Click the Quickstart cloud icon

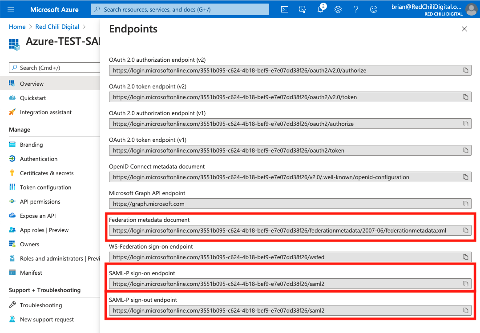12,98
